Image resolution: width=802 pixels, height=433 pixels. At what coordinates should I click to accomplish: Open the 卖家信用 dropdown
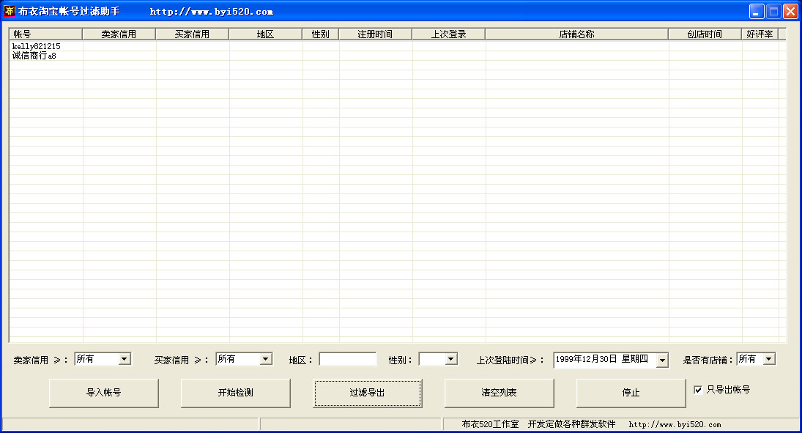coord(125,359)
